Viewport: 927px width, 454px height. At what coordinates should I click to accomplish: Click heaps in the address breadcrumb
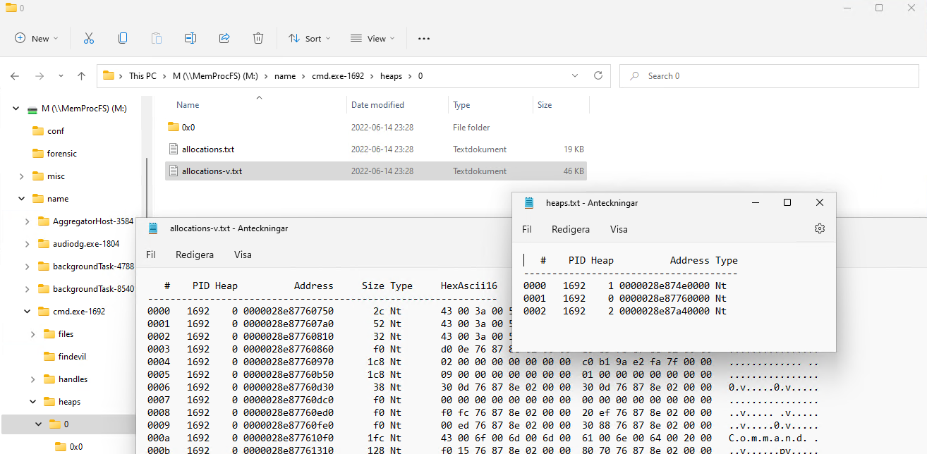[391, 76]
